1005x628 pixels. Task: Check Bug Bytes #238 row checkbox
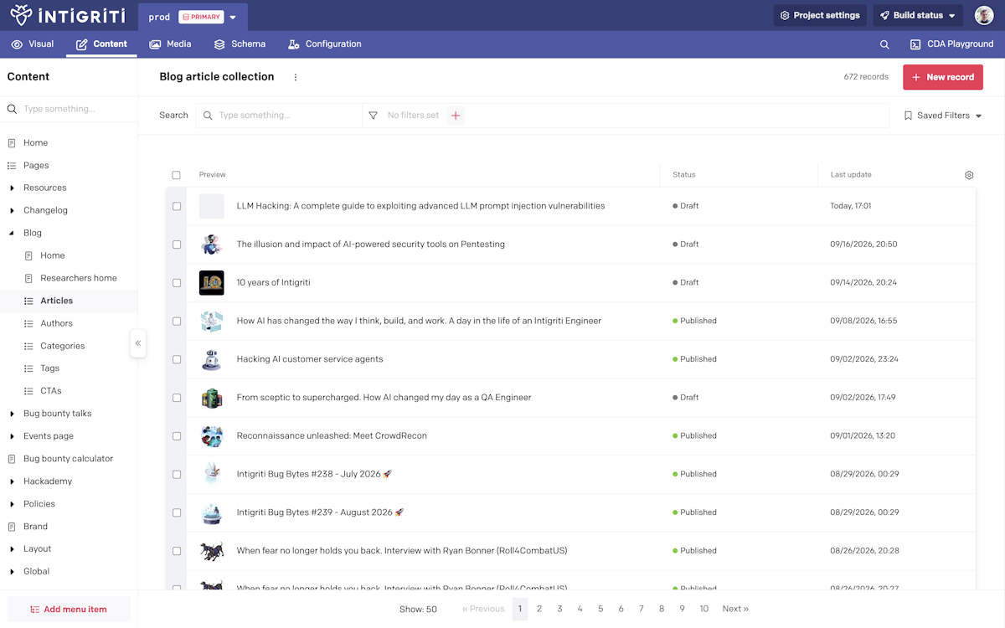coord(177,474)
